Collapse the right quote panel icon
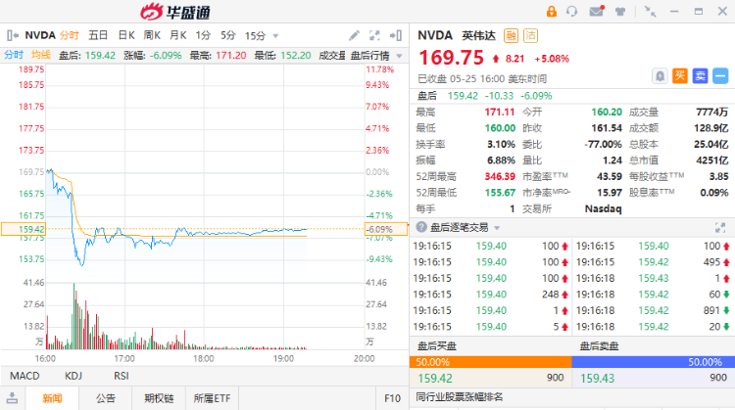This screenshot has width=735, height=410. click(x=396, y=35)
